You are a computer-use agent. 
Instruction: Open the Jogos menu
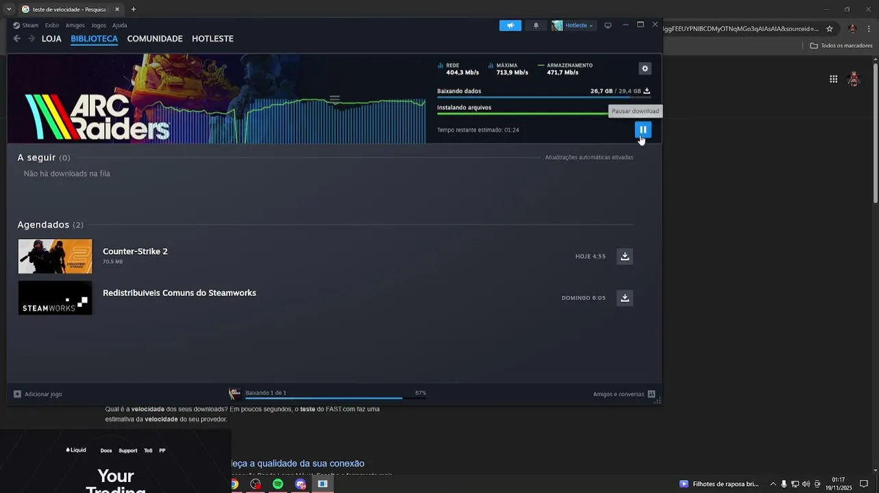99,25
